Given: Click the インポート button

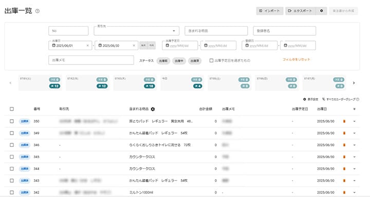Looking at the screenshot, I should point(270,11).
